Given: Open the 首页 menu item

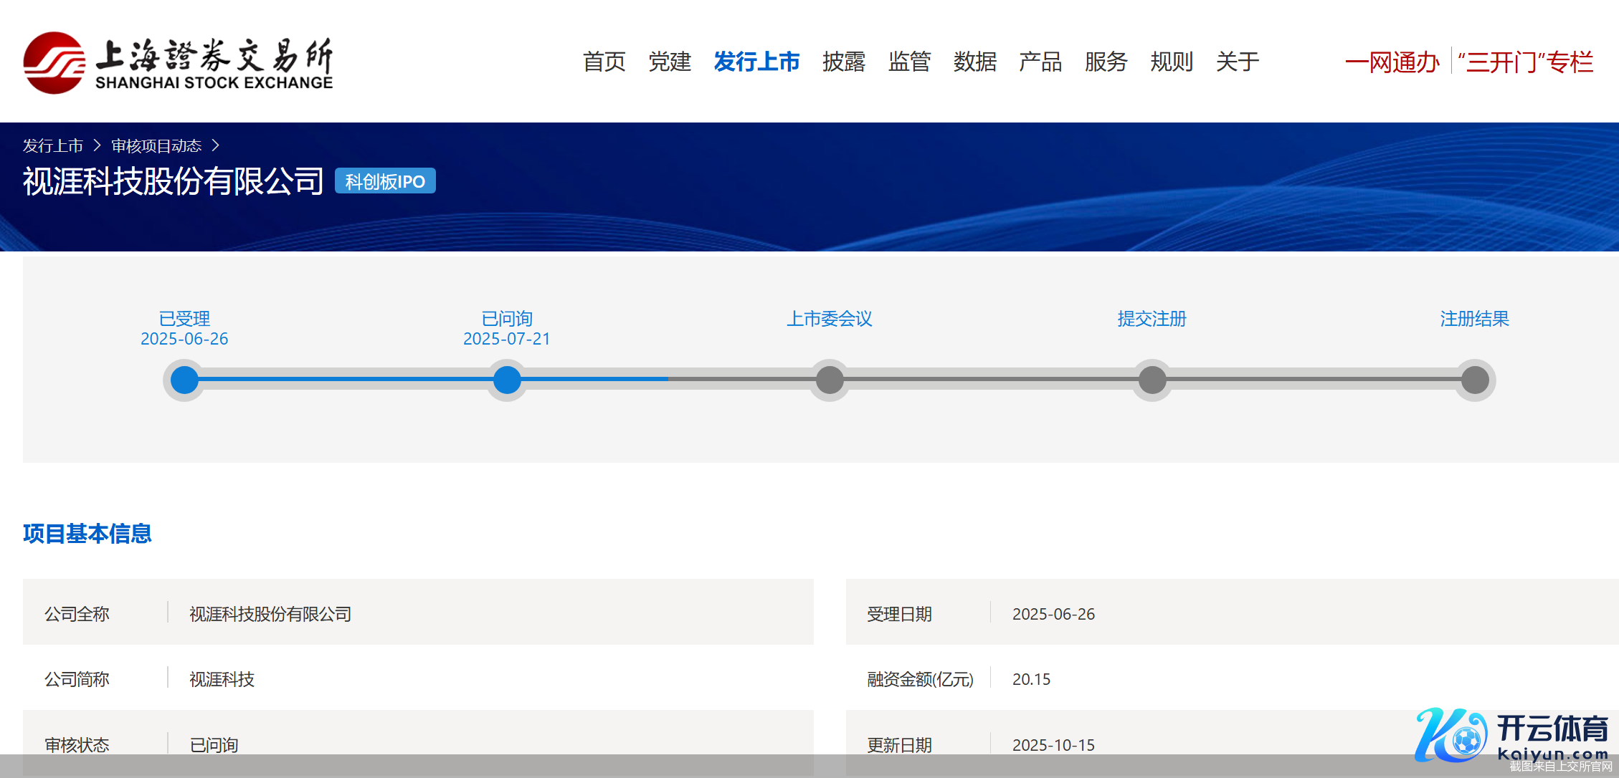Looking at the screenshot, I should tap(604, 62).
